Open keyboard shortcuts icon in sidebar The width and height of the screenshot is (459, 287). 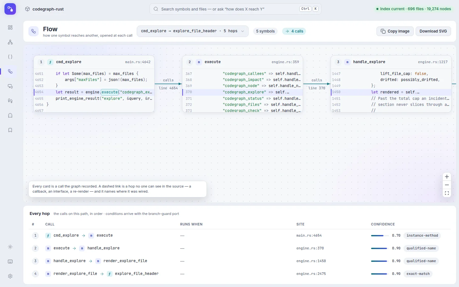point(10,261)
